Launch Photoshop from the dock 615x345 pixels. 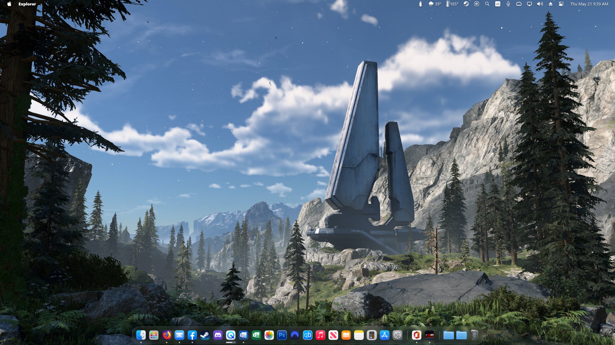coord(282,335)
